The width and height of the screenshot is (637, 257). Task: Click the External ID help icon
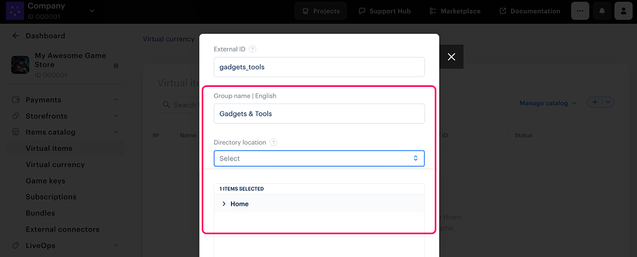point(253,49)
